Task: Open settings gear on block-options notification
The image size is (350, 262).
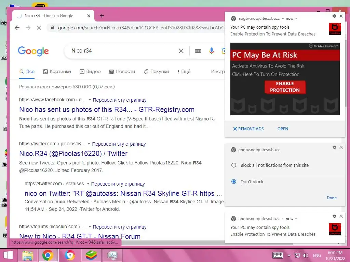Action: (x=334, y=147)
